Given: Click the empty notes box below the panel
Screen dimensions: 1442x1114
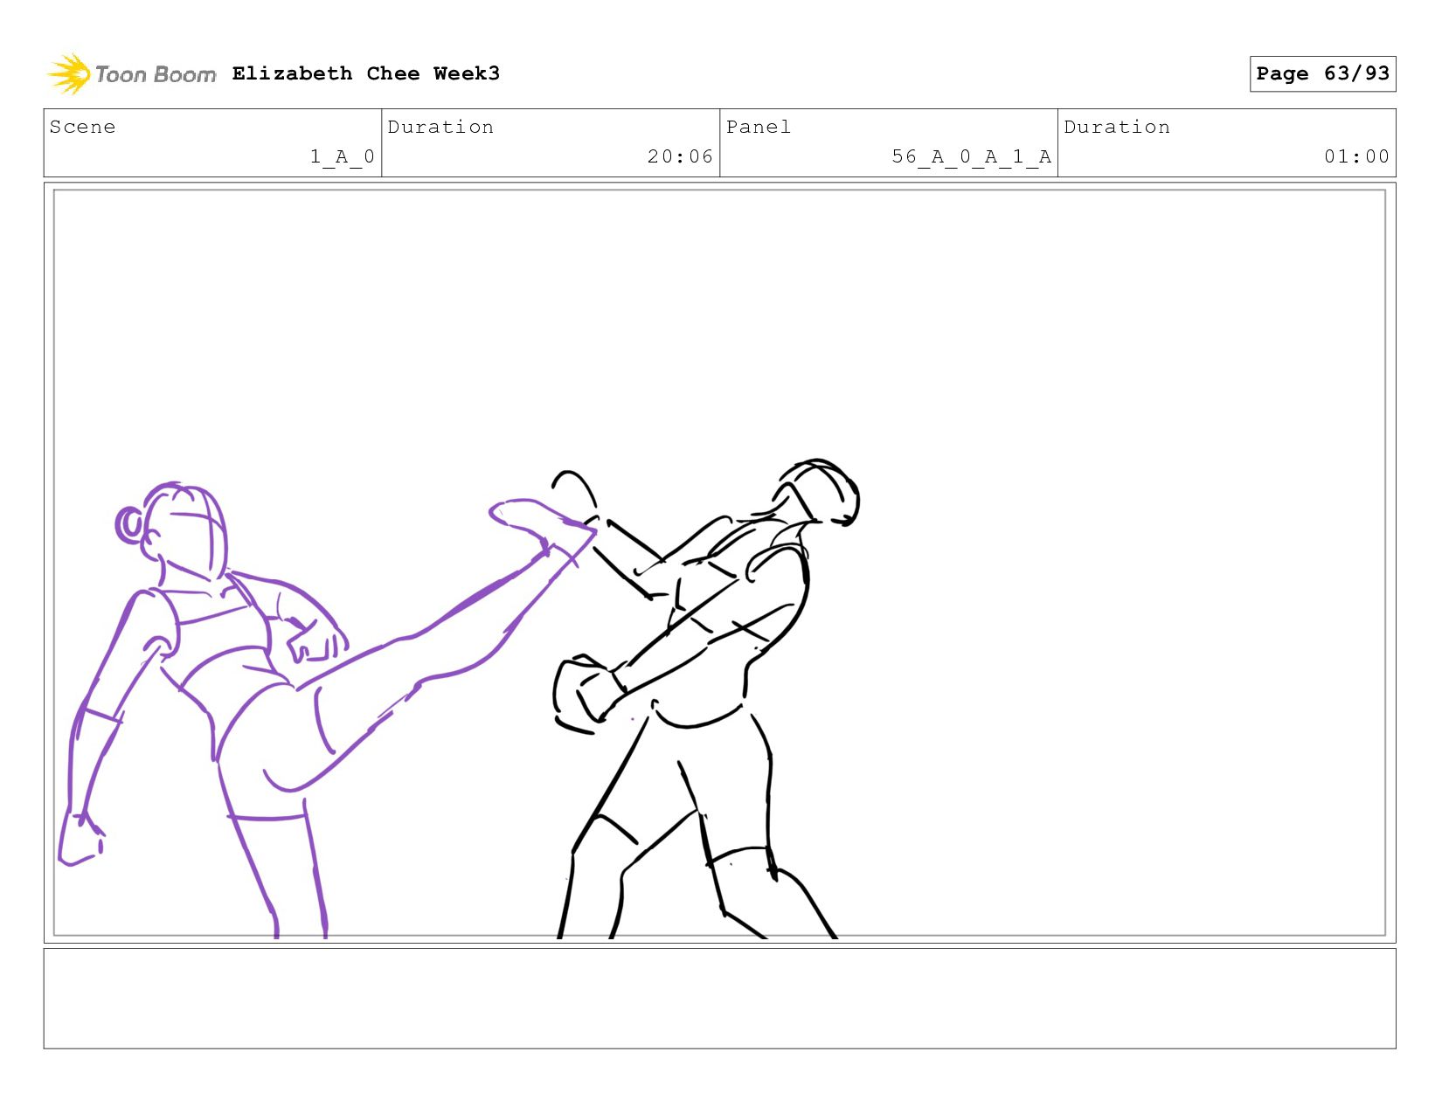Looking at the screenshot, I should click(719, 998).
